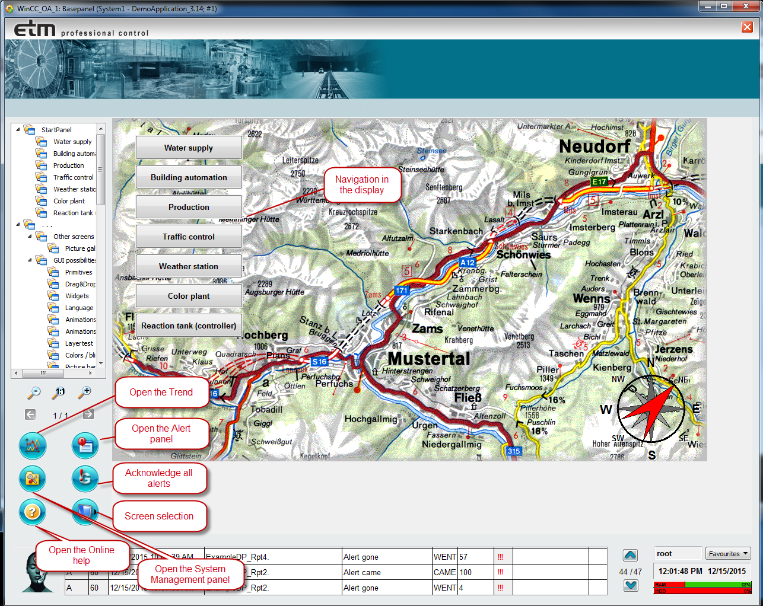Click the 'ExampleDP_Rpt4.' alert cell

coord(273,557)
